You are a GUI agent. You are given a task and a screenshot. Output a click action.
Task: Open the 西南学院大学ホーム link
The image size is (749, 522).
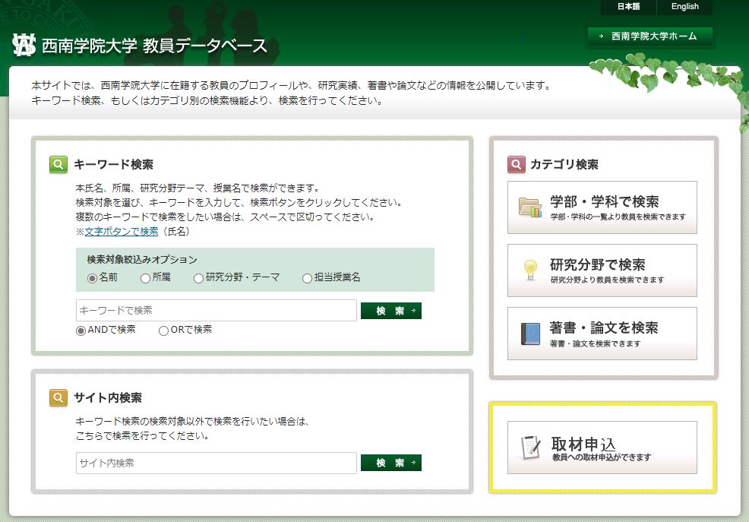point(649,36)
